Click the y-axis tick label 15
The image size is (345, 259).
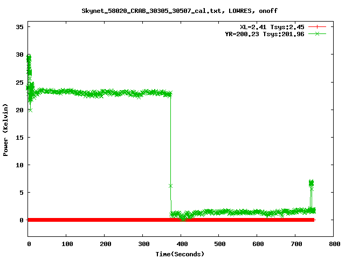point(19,138)
